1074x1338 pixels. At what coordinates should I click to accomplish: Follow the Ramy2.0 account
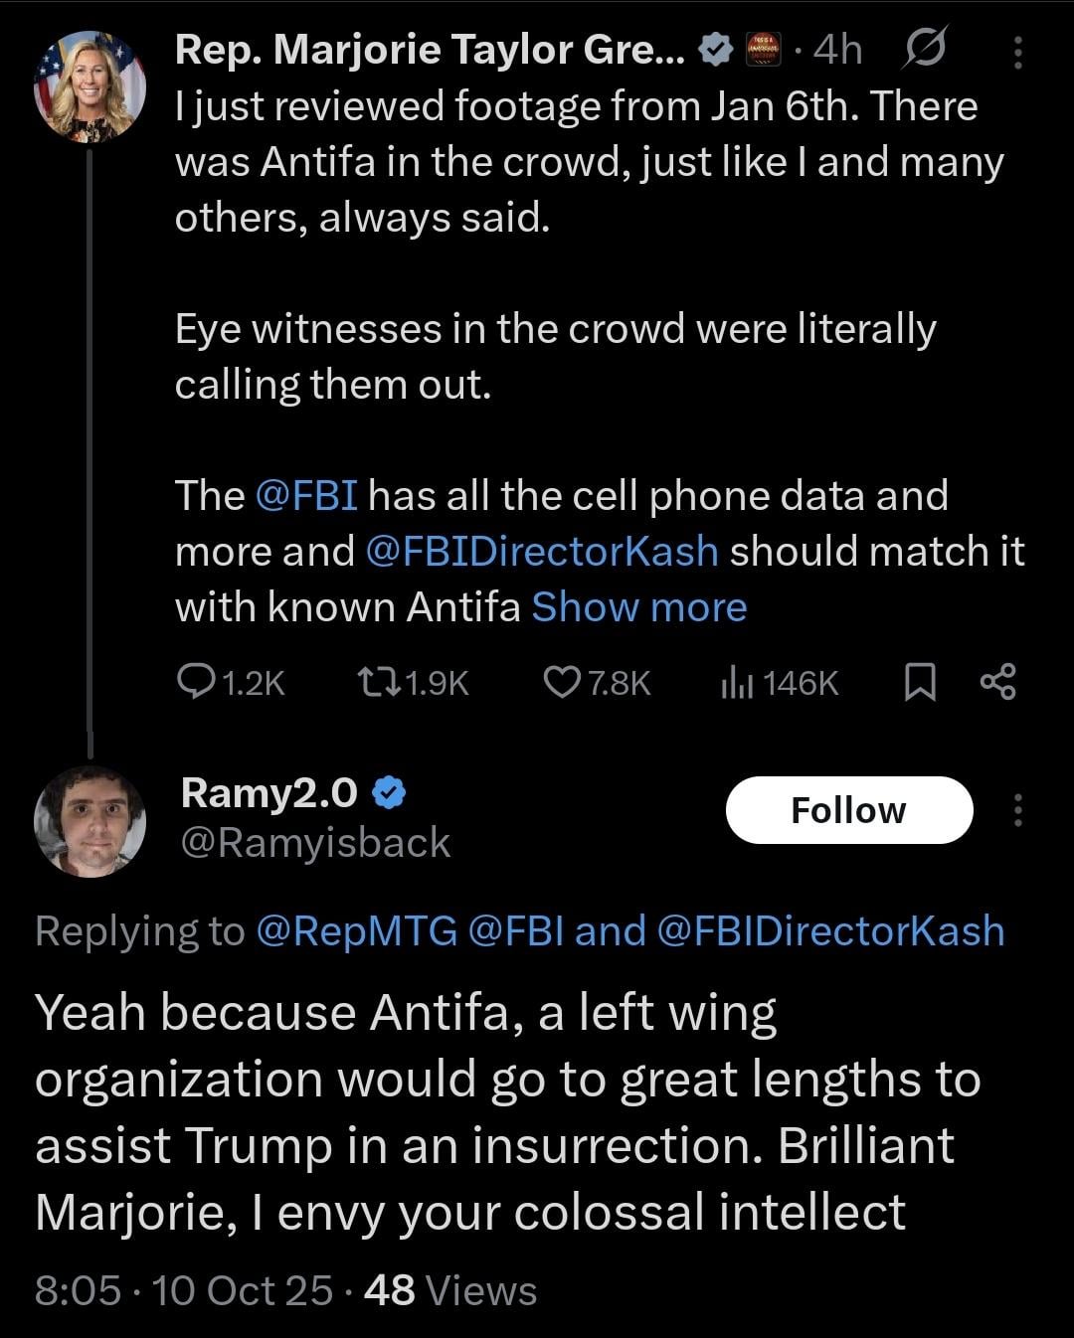[x=848, y=810]
